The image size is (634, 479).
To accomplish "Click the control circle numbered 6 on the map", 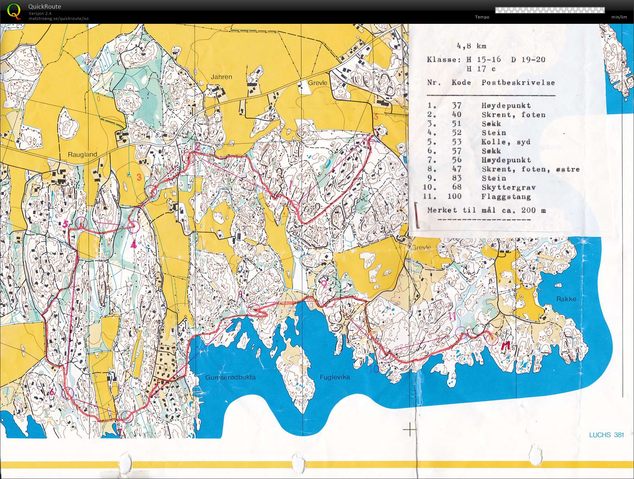I will coord(67,393).
